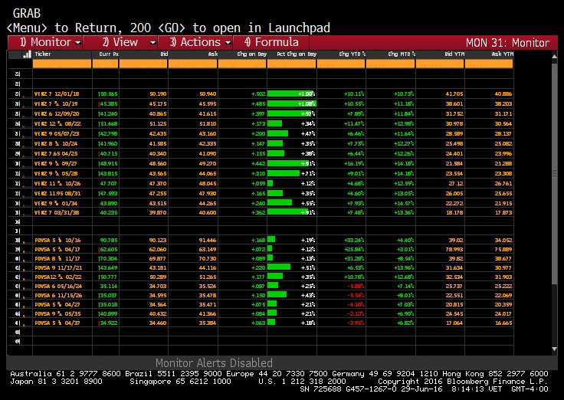564x400 pixels.
Task: Select ticker VENZ 7.65 04/25
Action: [56, 154]
